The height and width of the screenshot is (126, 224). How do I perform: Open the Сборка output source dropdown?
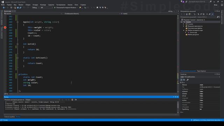click(43, 100)
